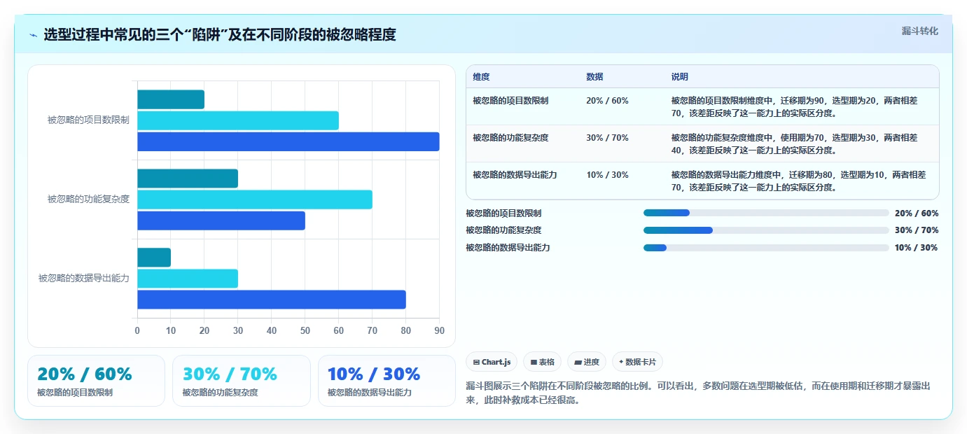The width and height of the screenshot is (967, 434).
Task: Click table value 30% / 70%
Action: point(607,138)
